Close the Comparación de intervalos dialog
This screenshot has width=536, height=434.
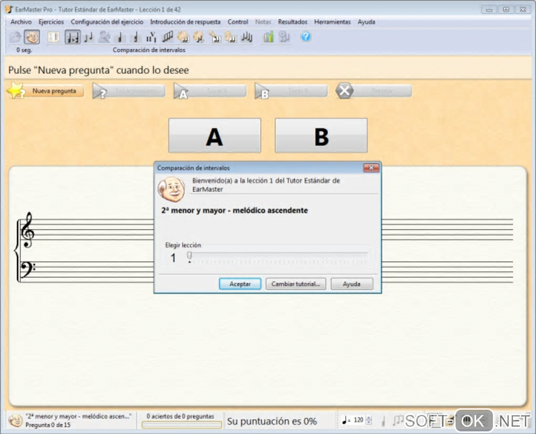pos(371,168)
